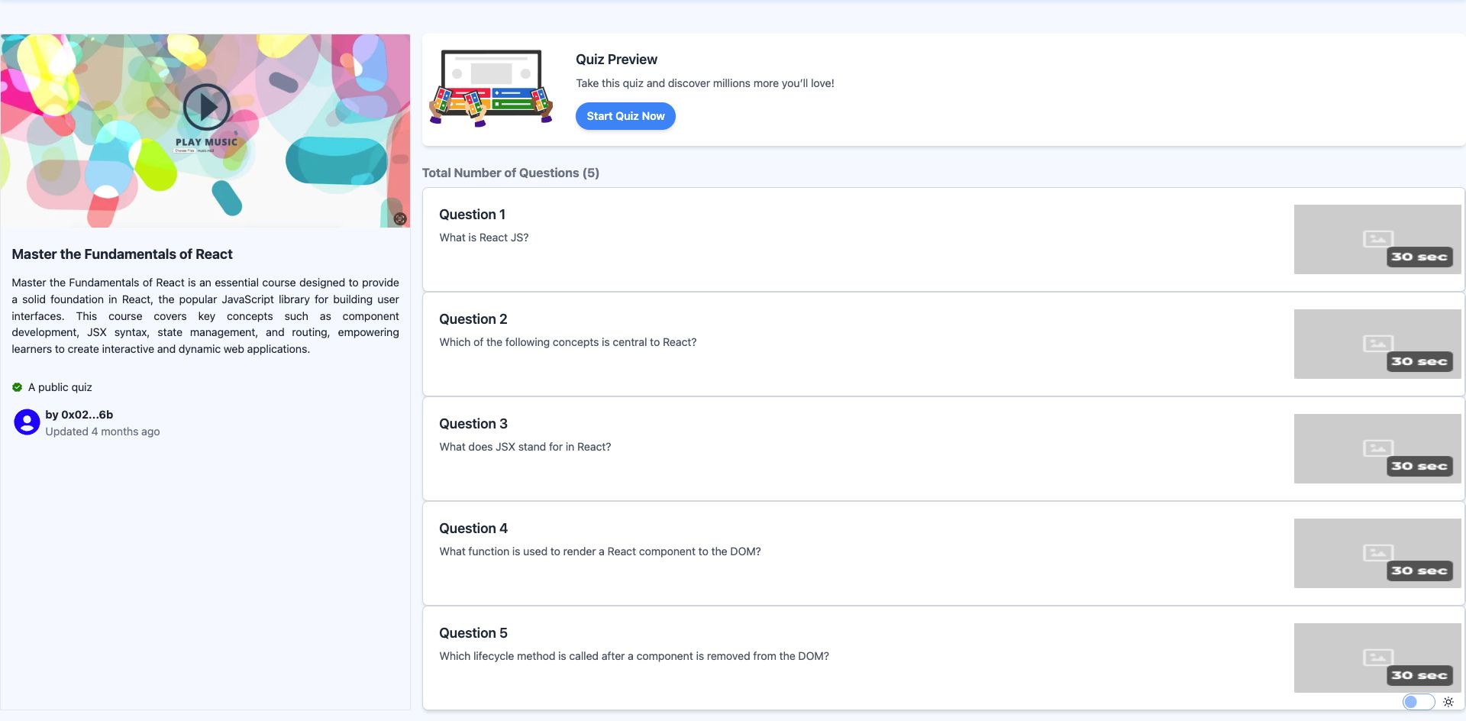1466x721 pixels.
Task: Click 'Which of the following concepts is central to React?'
Action: (x=568, y=342)
